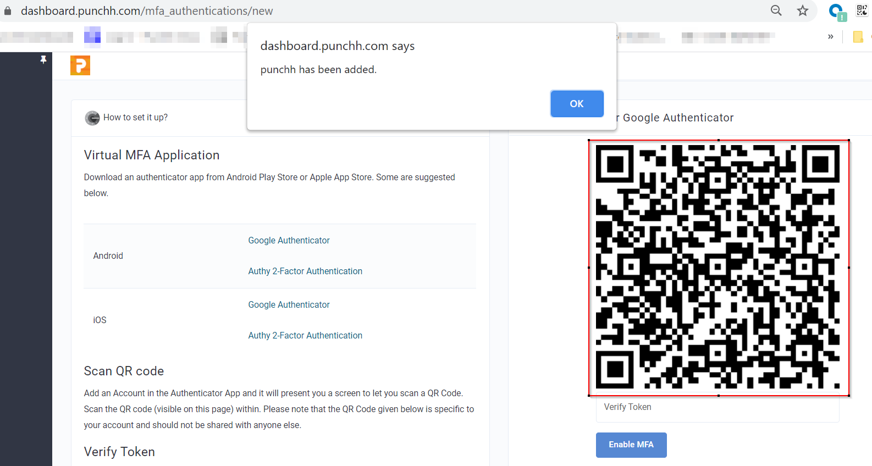Click the padlock site info icon

(8, 11)
